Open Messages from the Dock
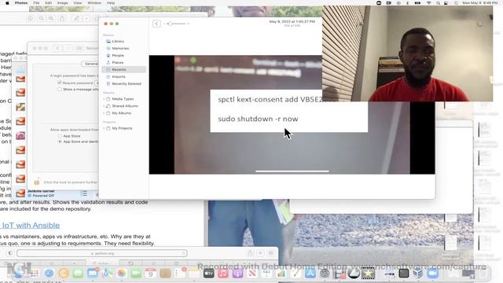Screen dimensions: 503x283 coord(78,274)
